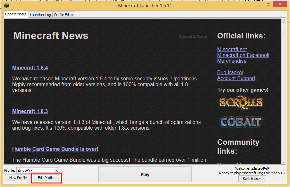This screenshot has height=187, width=290.
Task: Click the Community links: heading
Action: (x=238, y=147)
